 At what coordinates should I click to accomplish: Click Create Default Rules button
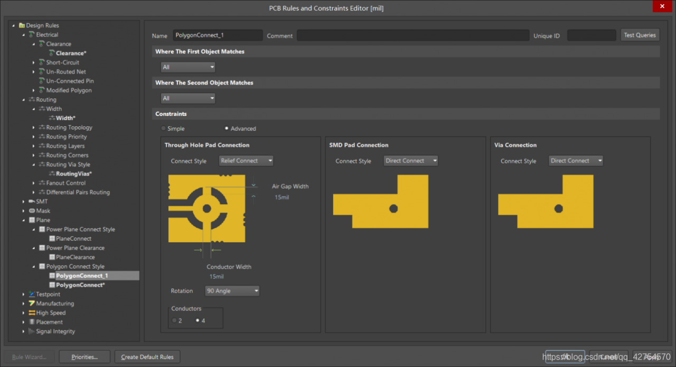point(147,357)
